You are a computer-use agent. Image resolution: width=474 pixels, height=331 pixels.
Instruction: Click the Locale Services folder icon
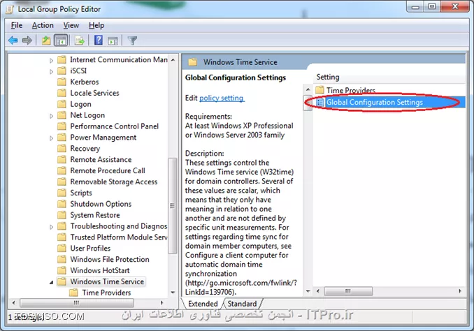(62, 93)
